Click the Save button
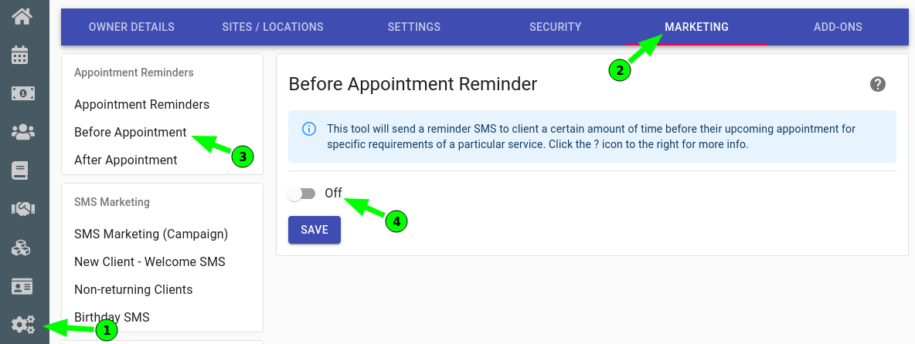 (315, 229)
